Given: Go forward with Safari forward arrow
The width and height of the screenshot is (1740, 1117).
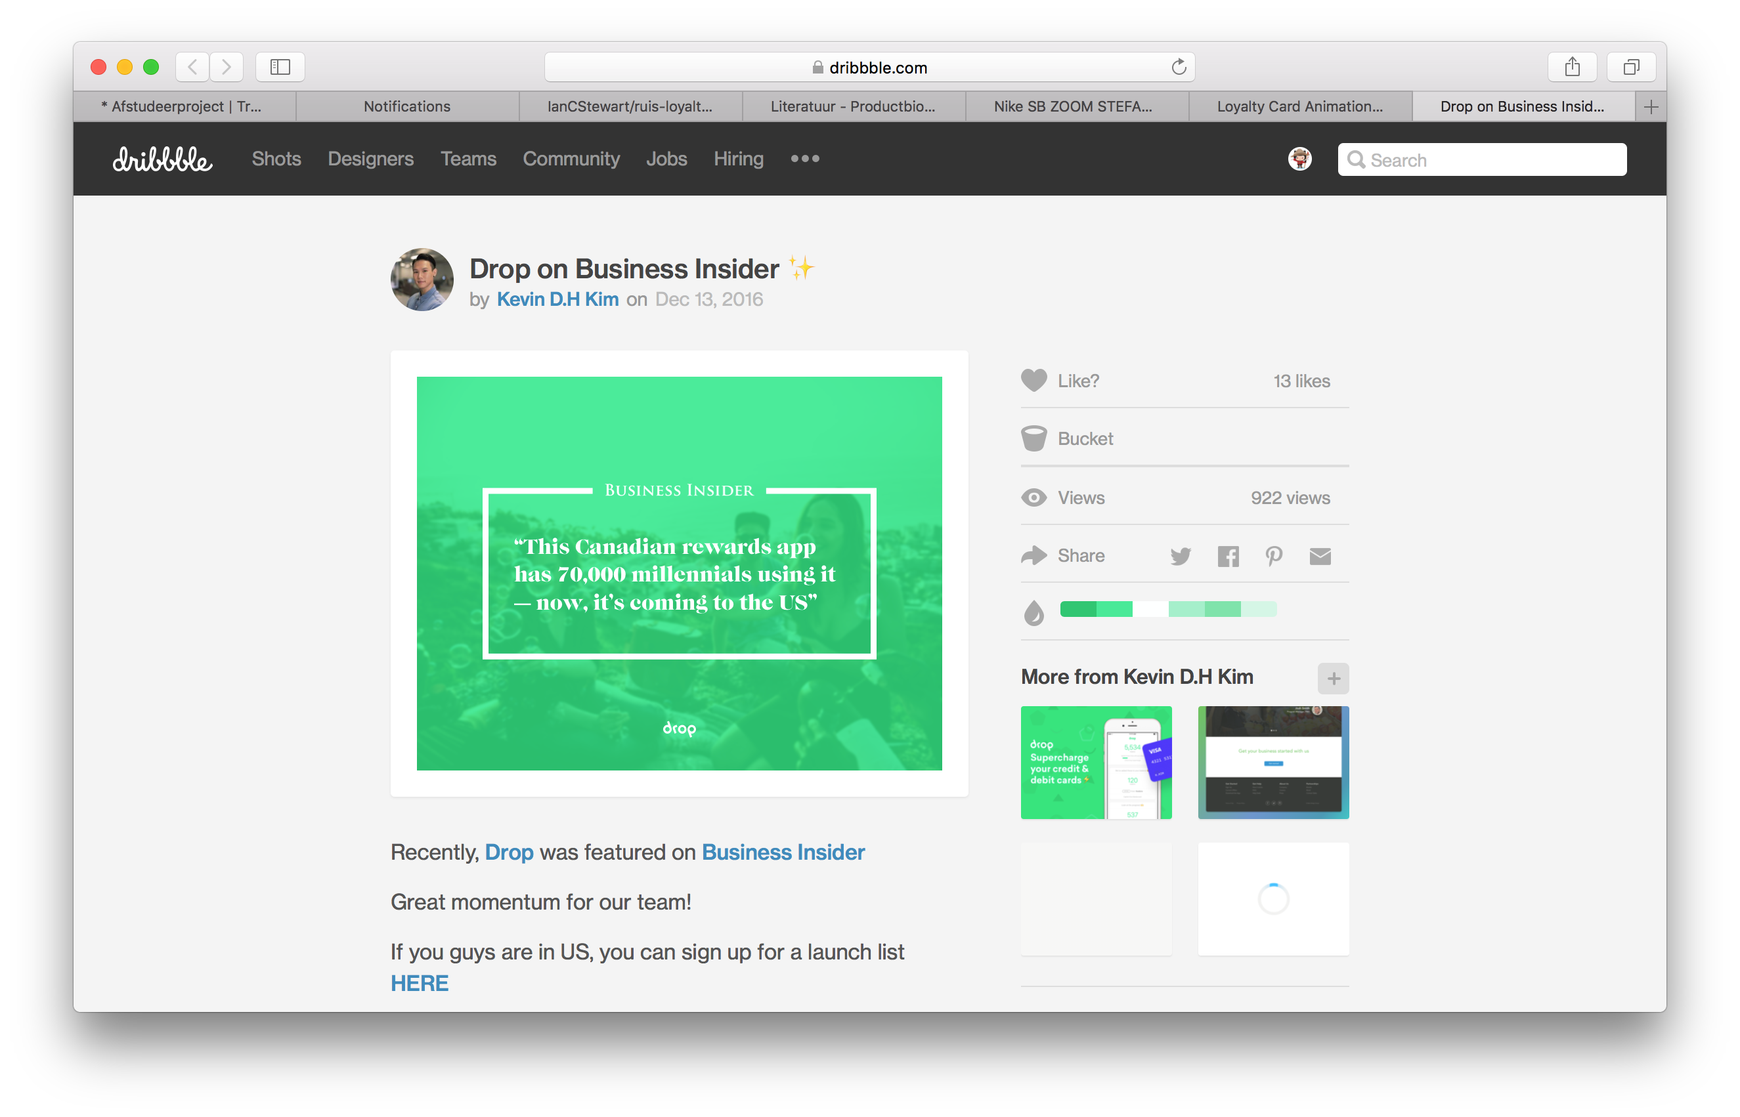Looking at the screenshot, I should tap(227, 68).
